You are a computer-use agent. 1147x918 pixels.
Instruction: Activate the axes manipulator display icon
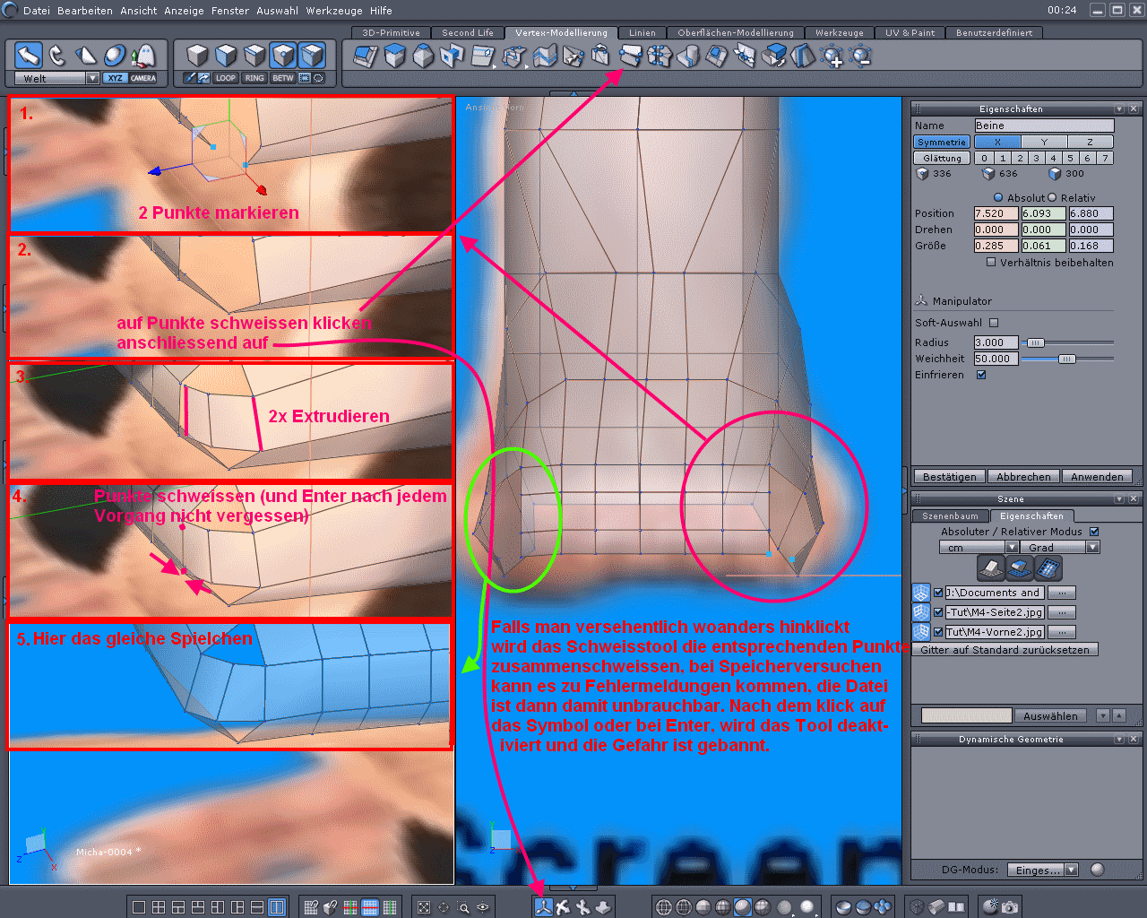pos(543,907)
